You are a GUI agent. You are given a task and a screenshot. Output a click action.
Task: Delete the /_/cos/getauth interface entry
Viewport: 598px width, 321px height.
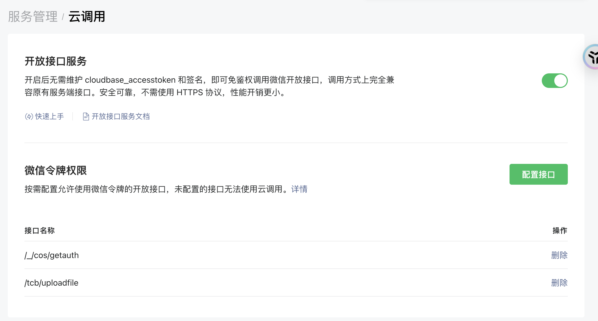click(x=559, y=255)
